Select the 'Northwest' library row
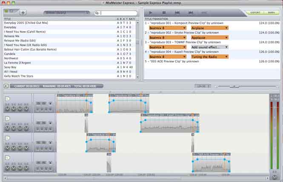Viewport: 283px width, 182px height. pyautogui.click(x=69, y=58)
